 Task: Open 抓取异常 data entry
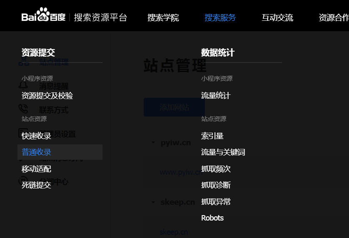click(x=216, y=202)
